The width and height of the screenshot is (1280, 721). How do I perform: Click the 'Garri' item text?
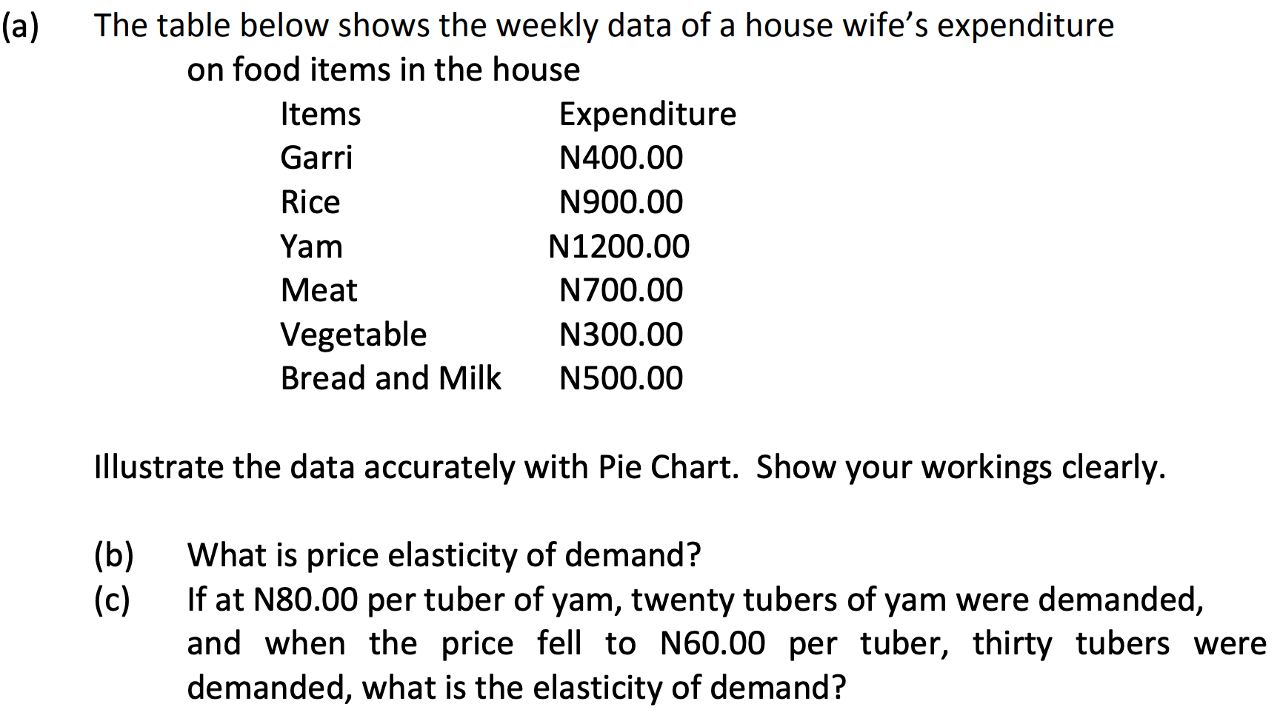pos(316,158)
